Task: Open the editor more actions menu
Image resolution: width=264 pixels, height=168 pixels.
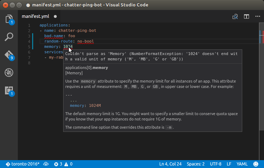Action: click(258, 16)
